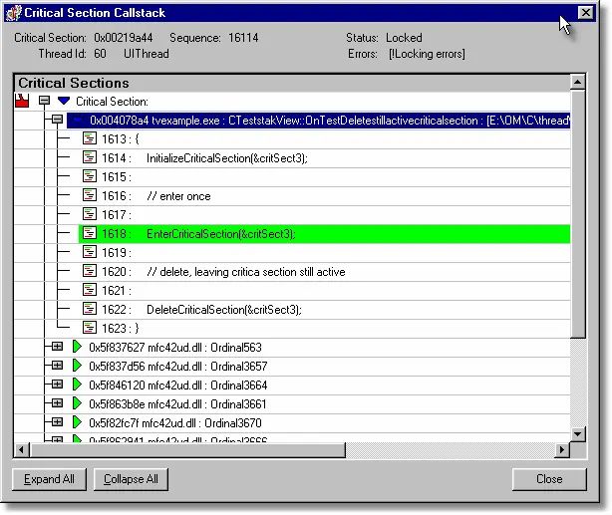Image resolution: width=612 pixels, height=515 pixels.
Task: Select the 0x5f837d56 mfc42ud.dll Ordinal3657 row
Action: (x=178, y=367)
